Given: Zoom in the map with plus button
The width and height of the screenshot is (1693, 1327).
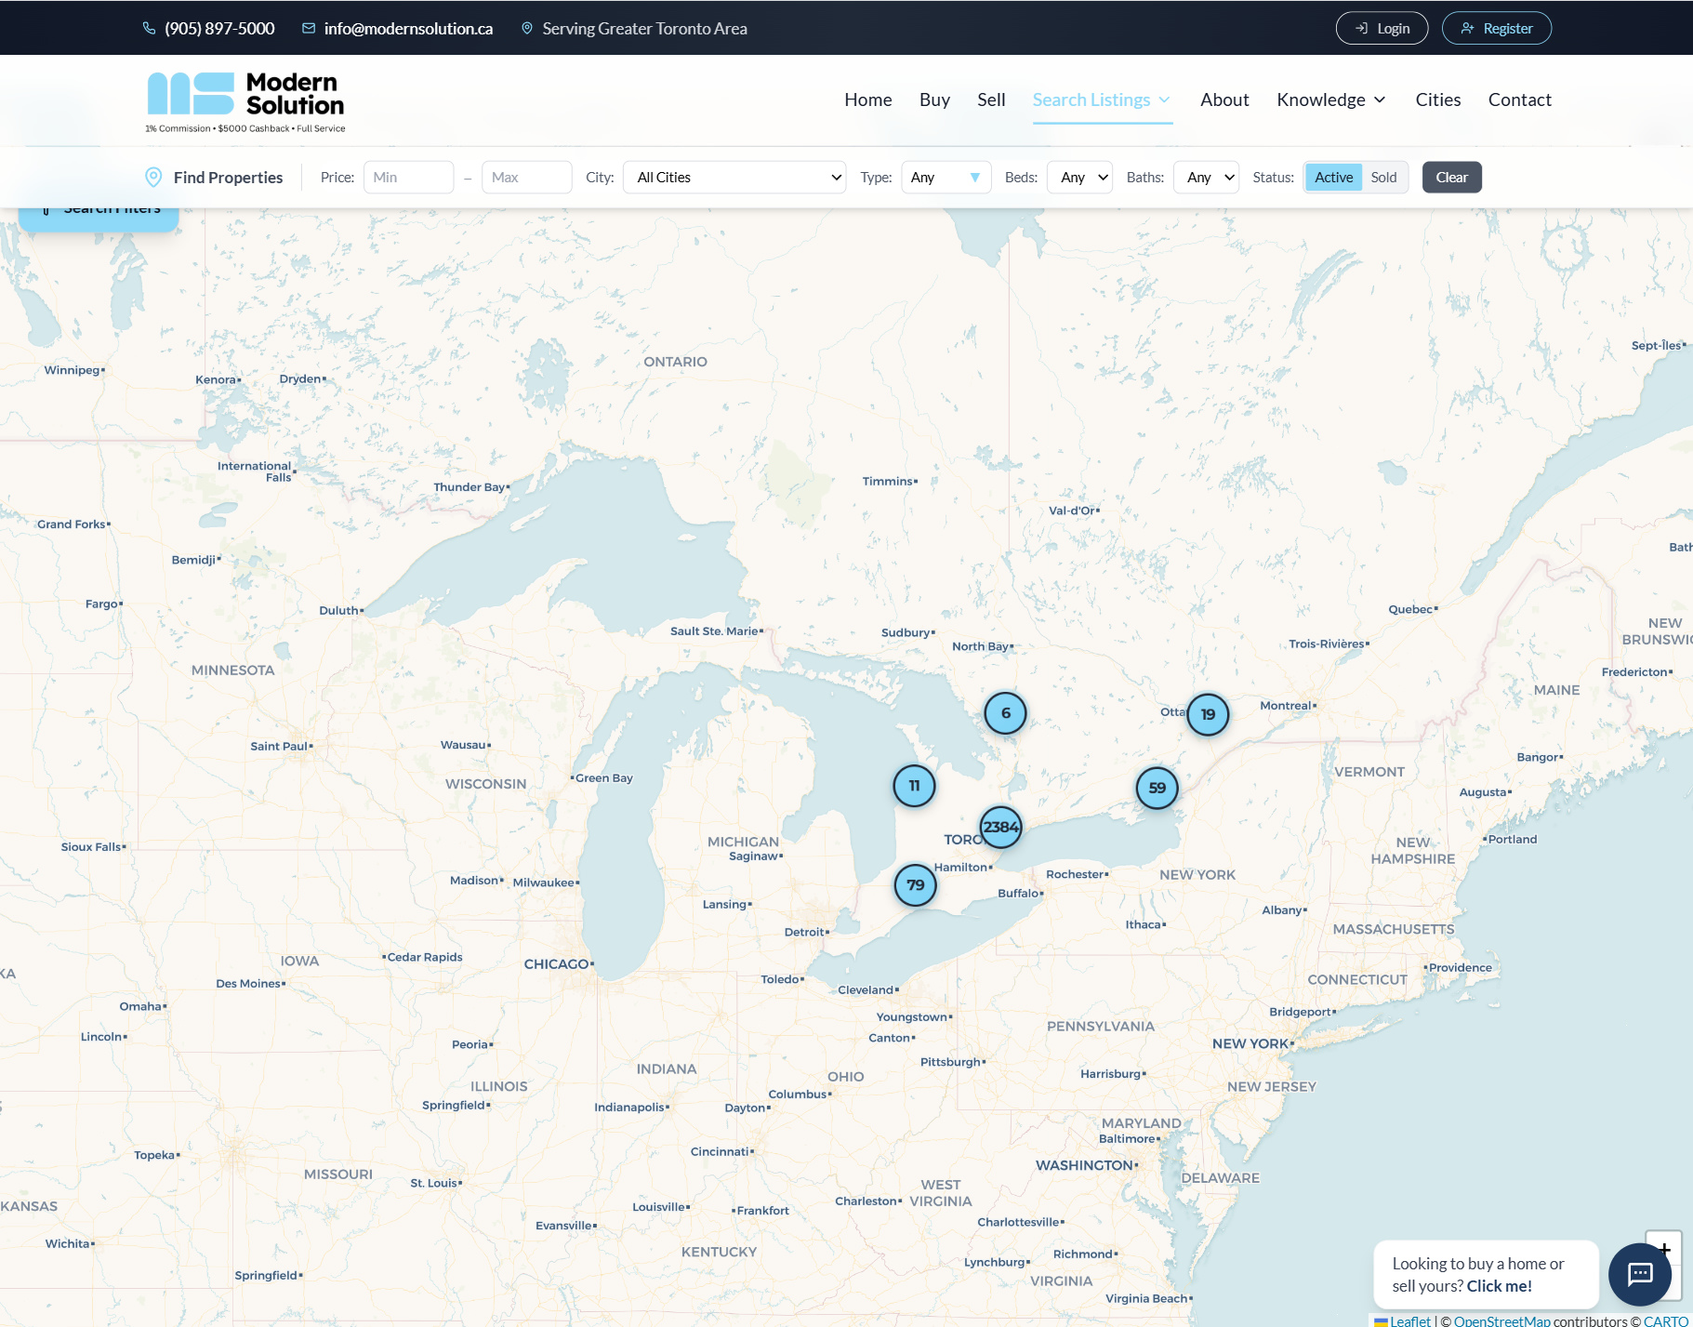Looking at the screenshot, I should 1664,1248.
